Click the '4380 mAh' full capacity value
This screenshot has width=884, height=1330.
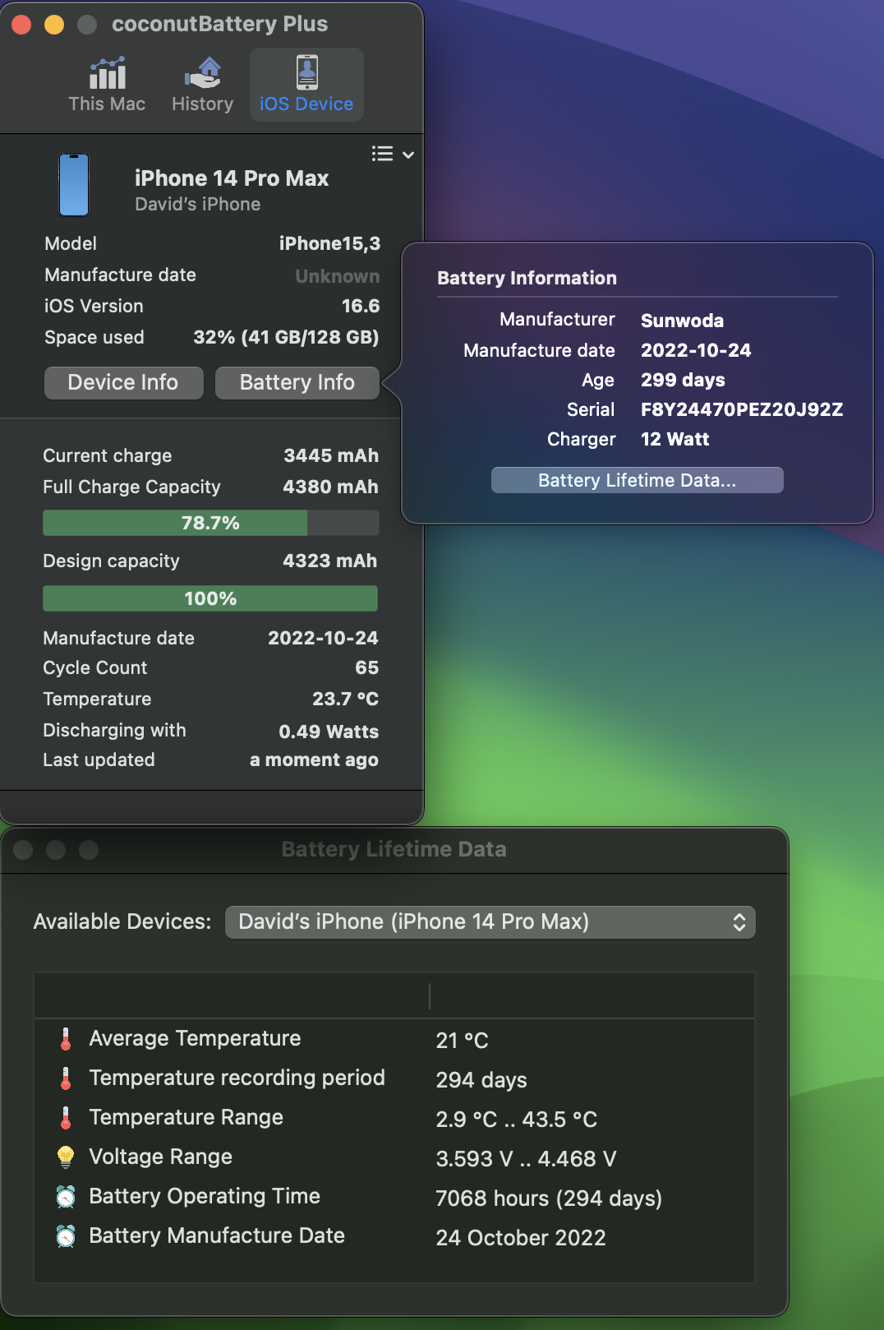pos(330,487)
